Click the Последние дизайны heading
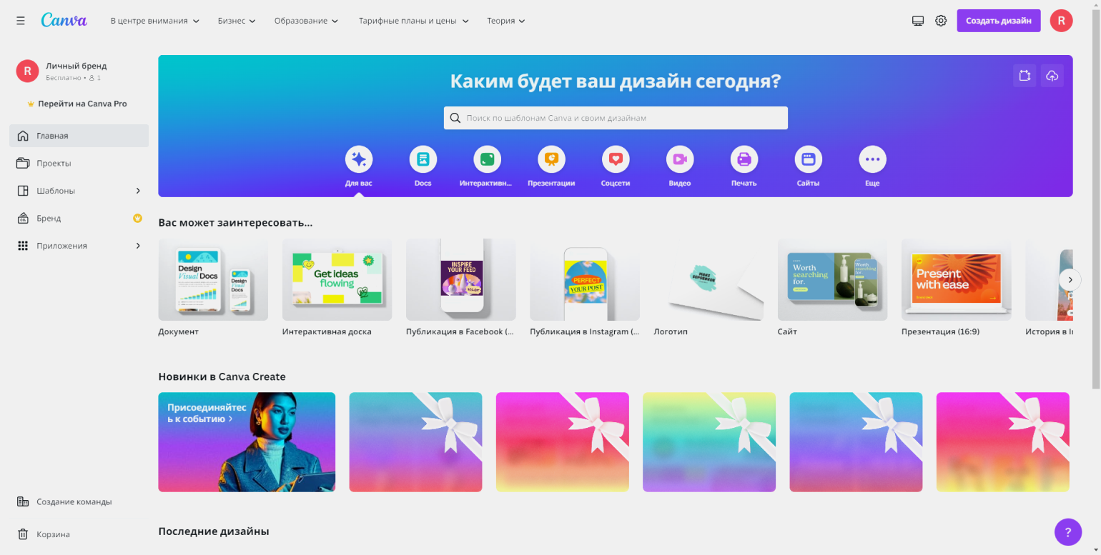Screen dimensions: 1101x555 tap(214, 531)
